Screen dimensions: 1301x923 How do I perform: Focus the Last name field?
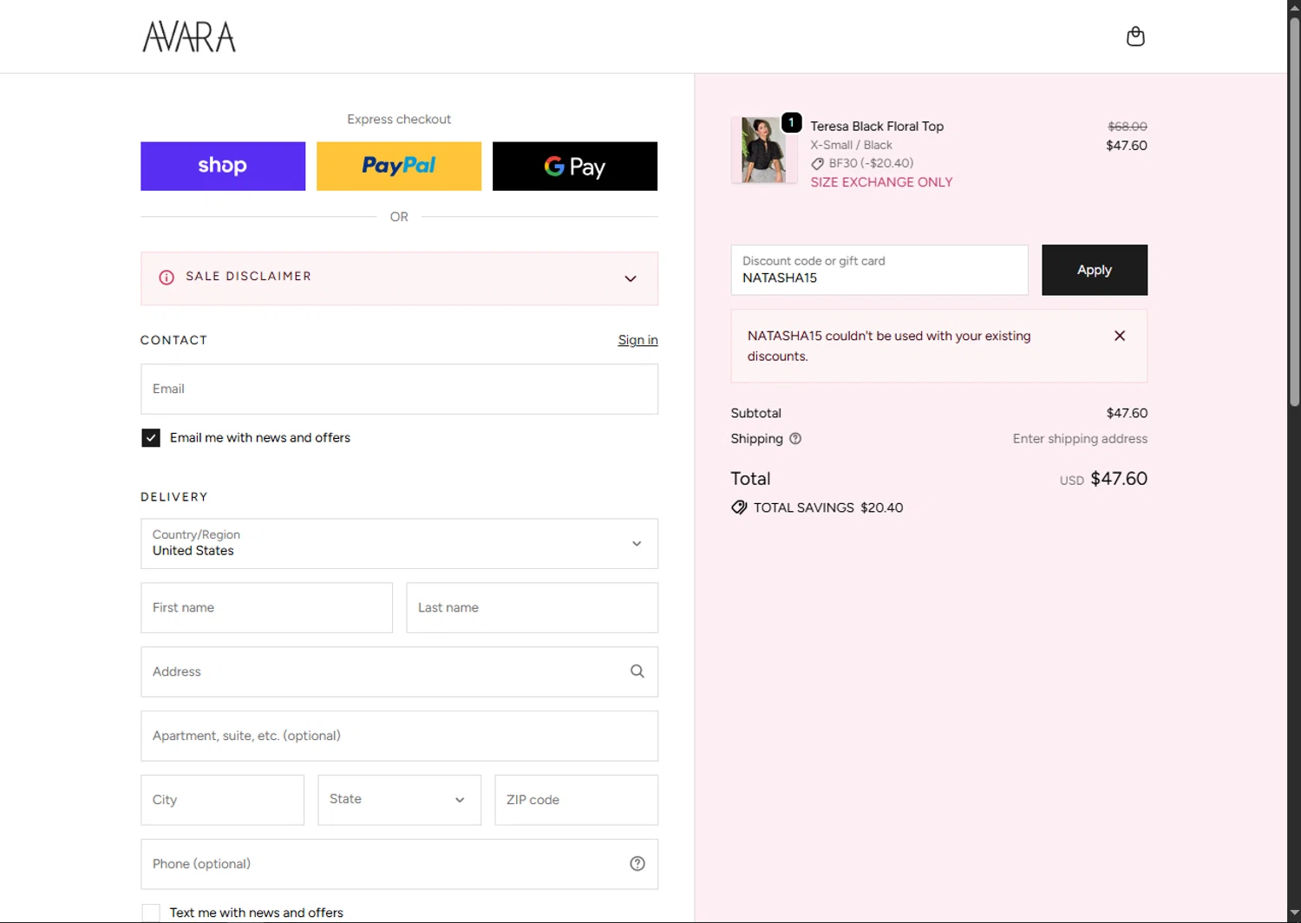(532, 607)
